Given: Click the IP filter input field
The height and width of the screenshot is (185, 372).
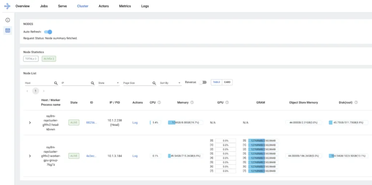Looking at the screenshot, I should pos(76,83).
